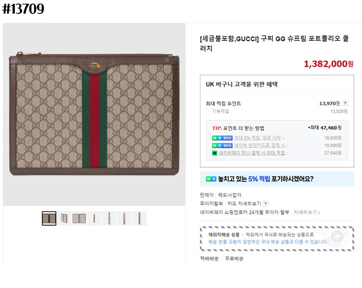
Task: Expand the 놓치고 있는 5% 적립 banner arrow
Action: [347, 179]
